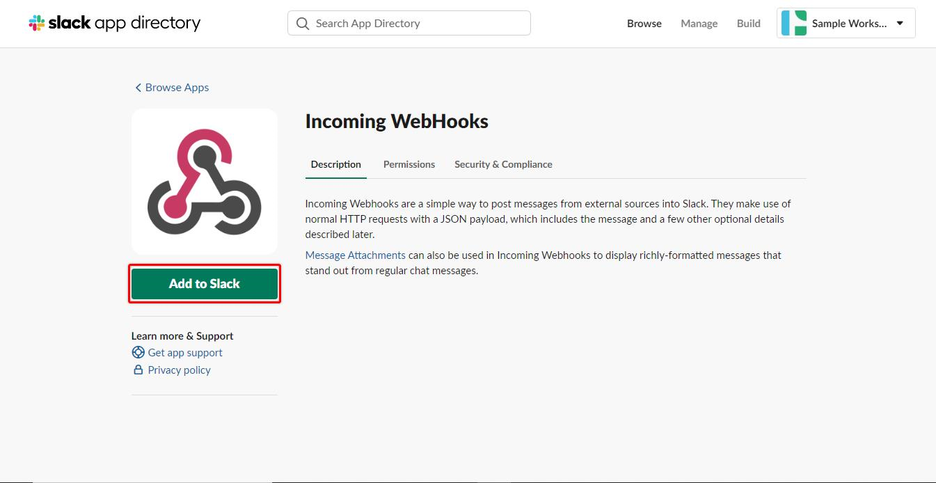Image resolution: width=936 pixels, height=483 pixels.
Task: Open the Privacy policy link
Action: 179,370
